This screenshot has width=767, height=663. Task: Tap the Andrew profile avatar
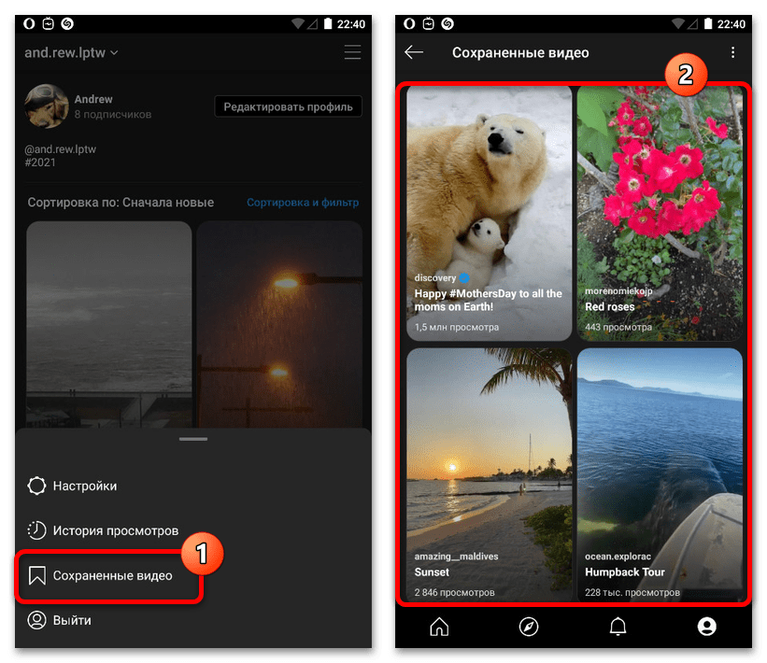(x=47, y=106)
